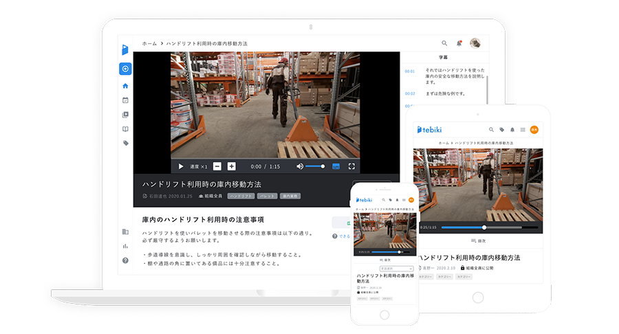619x334 pixels.
Task: Click the subtitle panel scrollbar on laptop
Action: tap(487, 90)
